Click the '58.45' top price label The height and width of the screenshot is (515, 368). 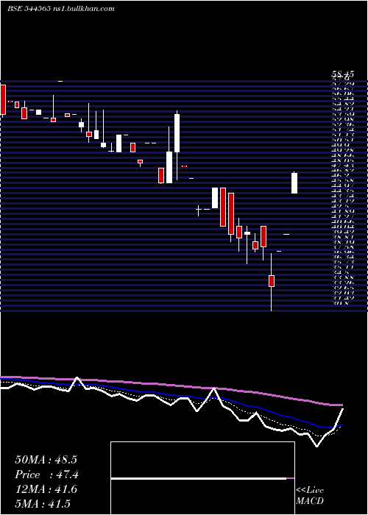(x=342, y=74)
